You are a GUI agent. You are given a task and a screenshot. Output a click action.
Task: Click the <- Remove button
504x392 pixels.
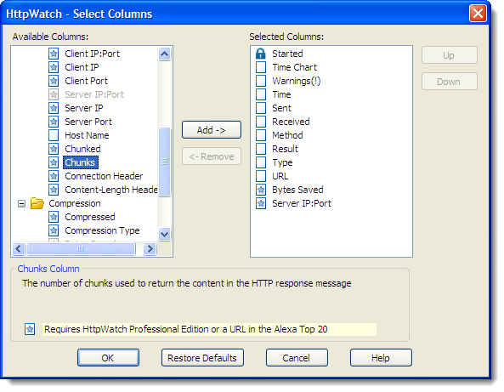pyautogui.click(x=212, y=156)
